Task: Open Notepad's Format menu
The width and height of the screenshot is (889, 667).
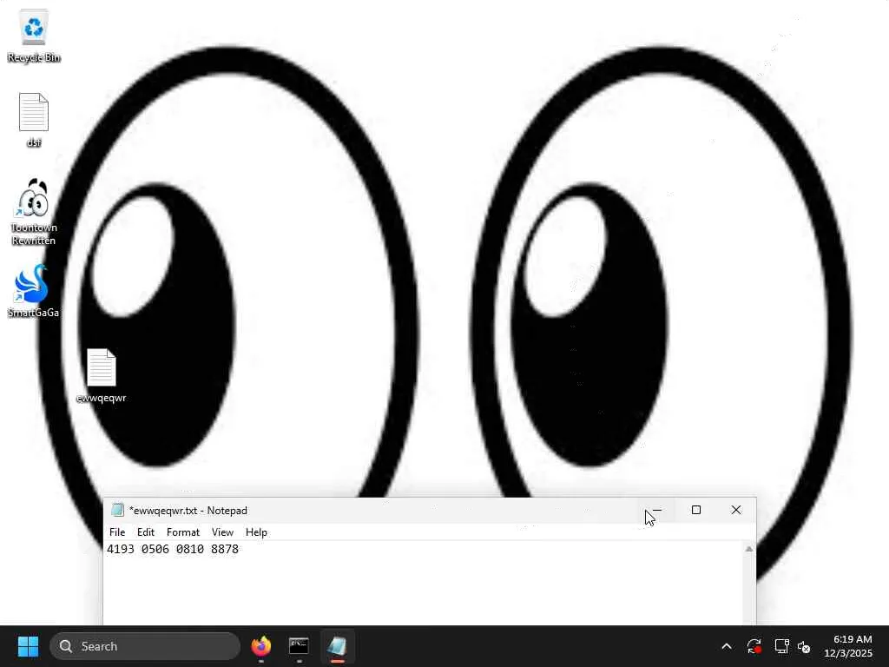Action: click(182, 532)
